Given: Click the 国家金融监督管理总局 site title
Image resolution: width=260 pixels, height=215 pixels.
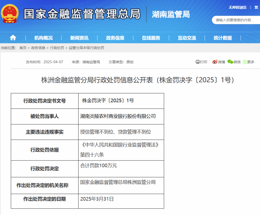Looking at the screenshot, I should tap(82, 14).
